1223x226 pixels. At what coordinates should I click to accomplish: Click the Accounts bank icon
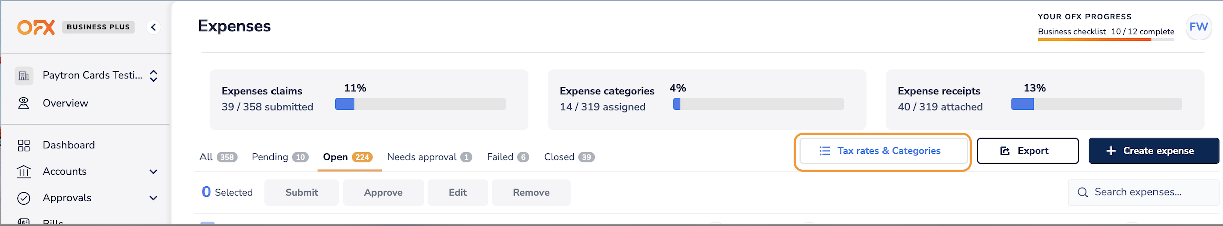24,172
